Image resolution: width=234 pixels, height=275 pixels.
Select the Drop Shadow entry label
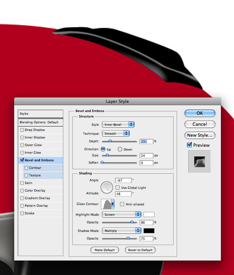coord(35,130)
